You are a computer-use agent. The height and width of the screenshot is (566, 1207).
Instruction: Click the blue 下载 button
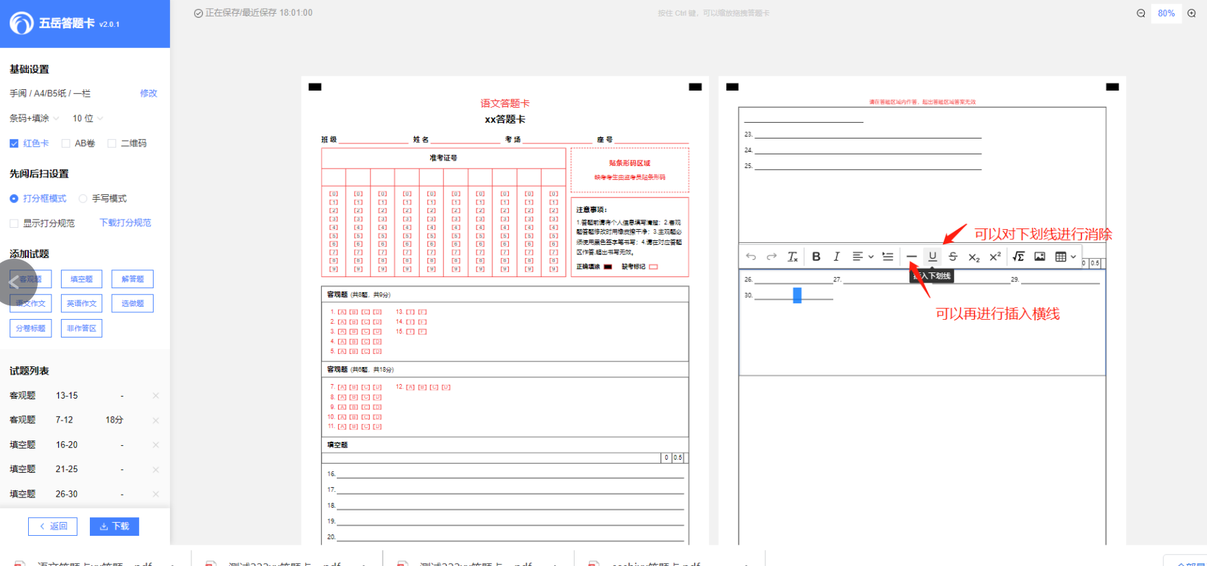pyautogui.click(x=115, y=526)
